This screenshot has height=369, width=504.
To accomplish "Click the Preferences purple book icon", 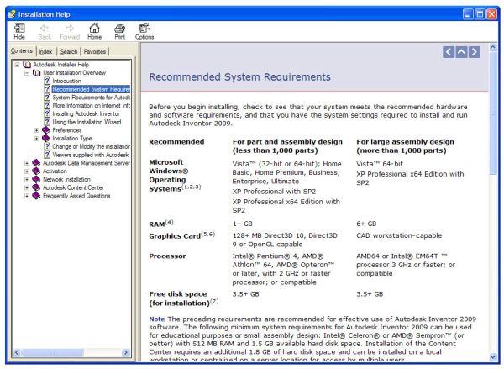I will tap(46, 130).
